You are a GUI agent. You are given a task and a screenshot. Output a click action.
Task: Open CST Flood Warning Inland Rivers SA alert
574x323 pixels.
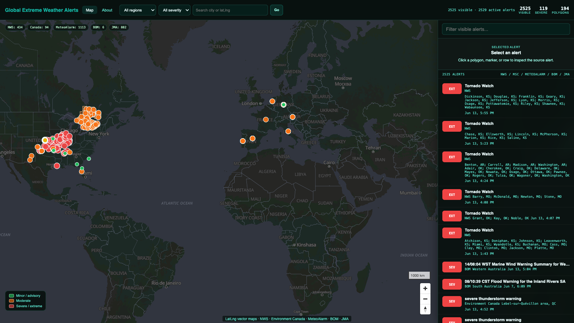pos(506,284)
